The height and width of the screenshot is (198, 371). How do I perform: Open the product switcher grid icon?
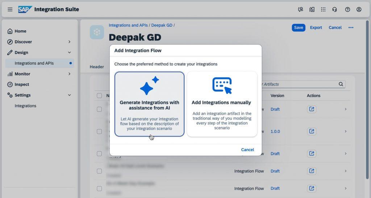tap(323, 9)
